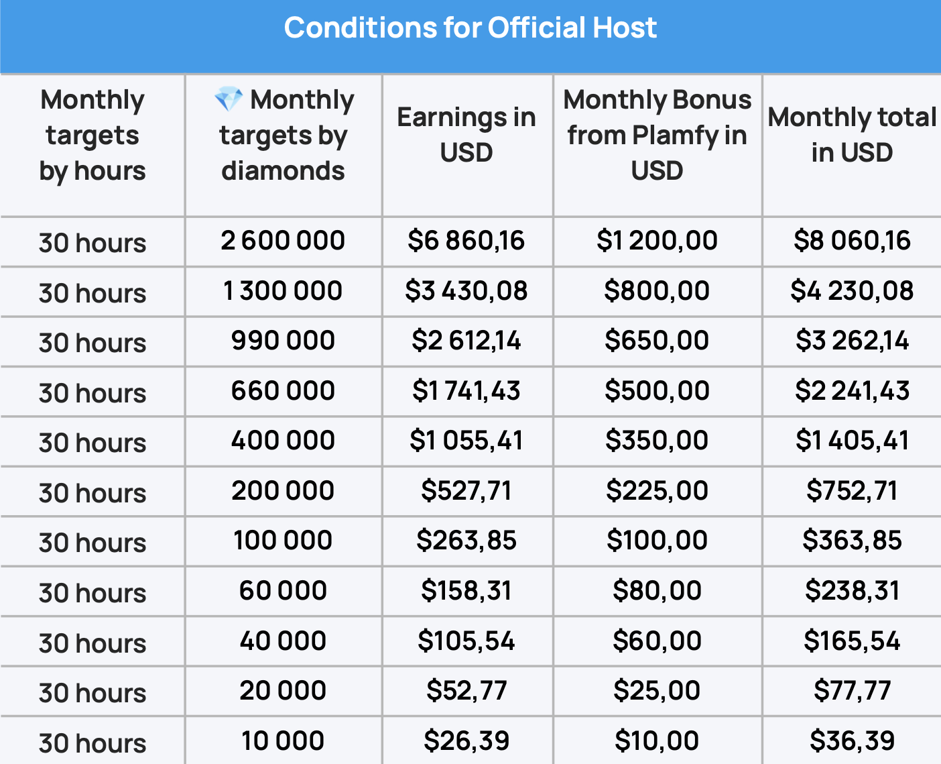
Task: Select the 20 000 diamonds cell
Action: pyautogui.click(x=283, y=691)
